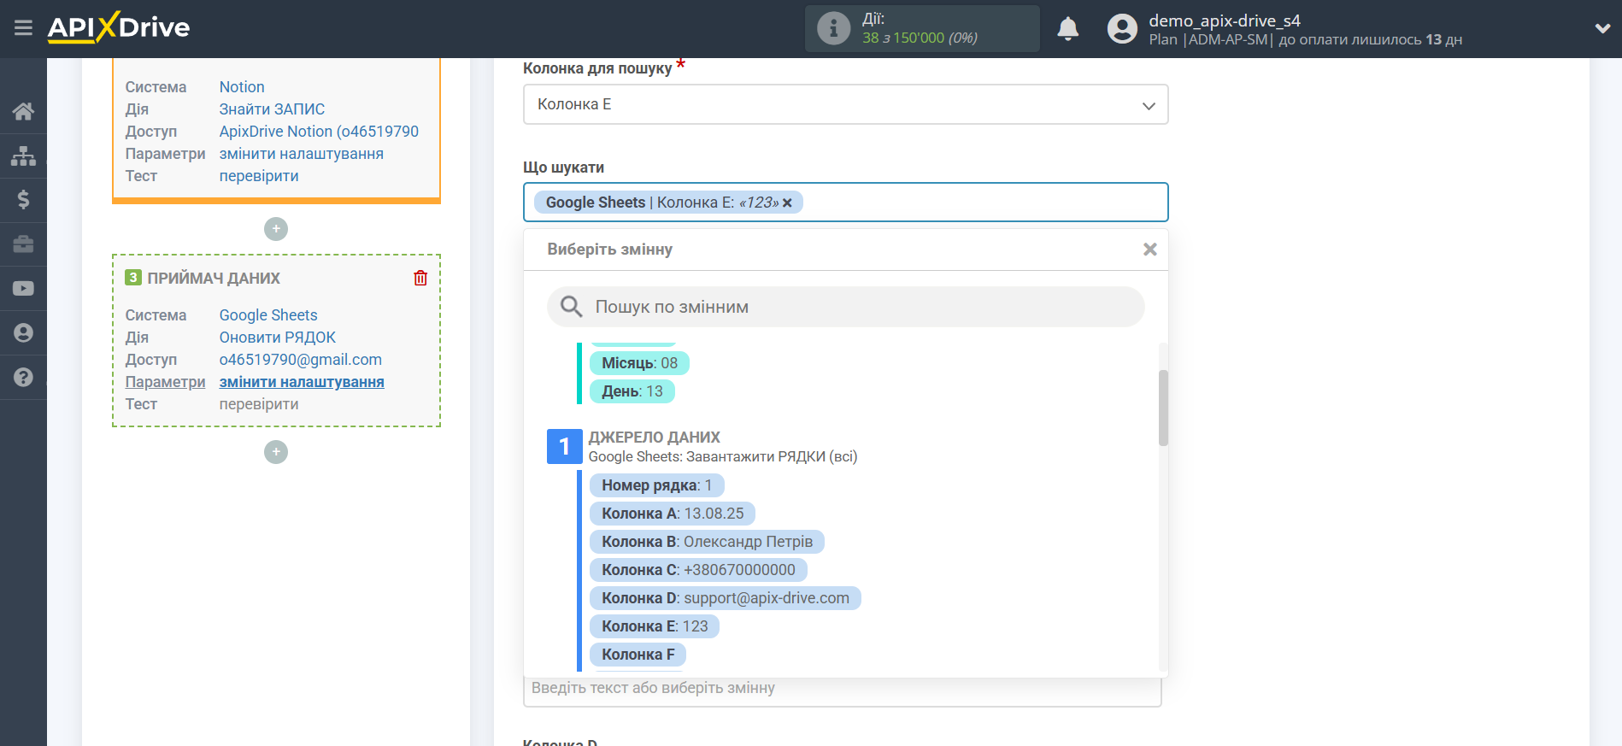Screen dimensions: 1622x746
Task: Click перевірити in ПРИЙМАЧ ДАНИХ block
Action: (259, 404)
